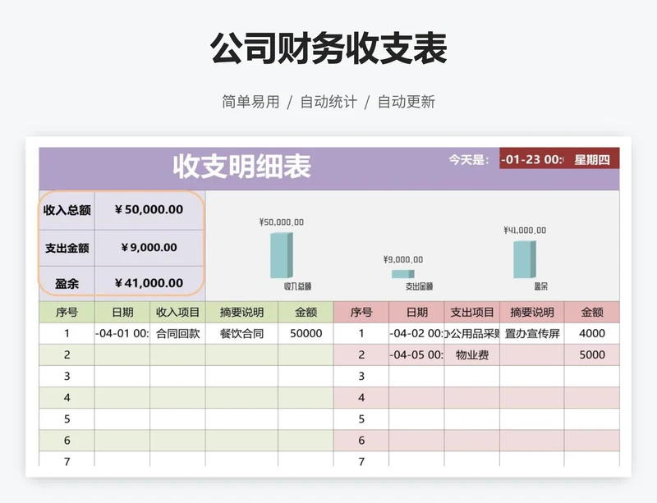
Task: Select the 收入总额 chart axis label
Action: [297, 286]
